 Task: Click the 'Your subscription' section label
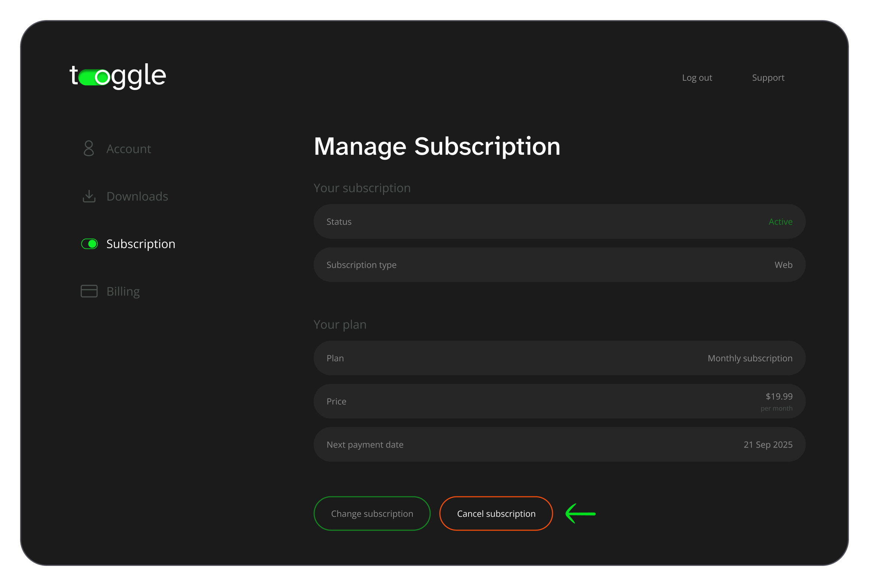coord(362,188)
